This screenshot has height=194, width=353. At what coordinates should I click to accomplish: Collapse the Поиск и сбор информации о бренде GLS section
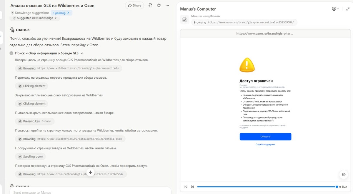coord(82,53)
